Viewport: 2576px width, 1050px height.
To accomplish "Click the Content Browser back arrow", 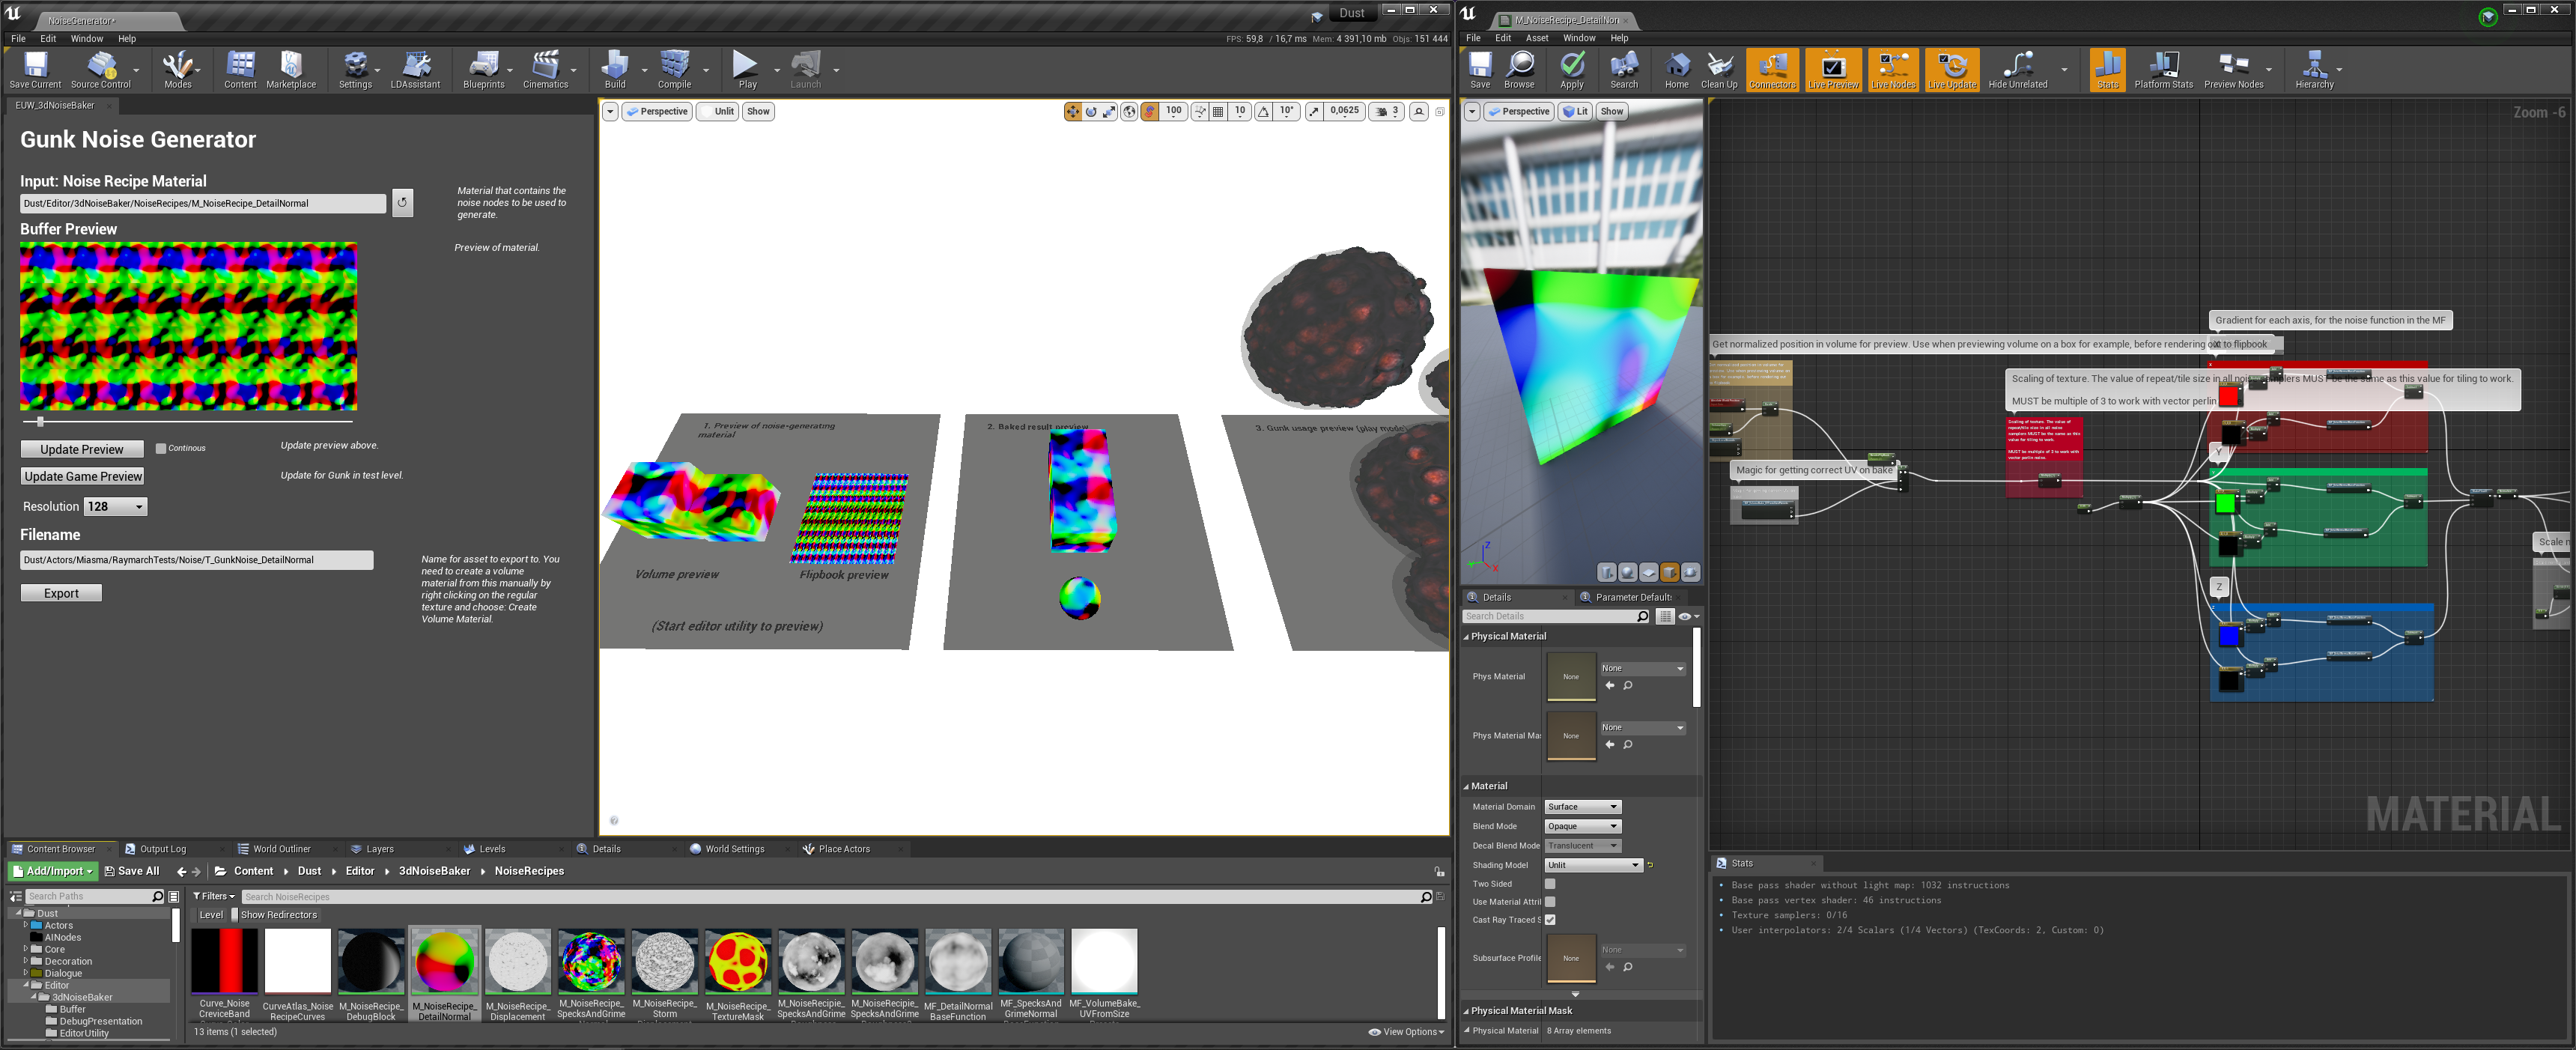I will (181, 872).
